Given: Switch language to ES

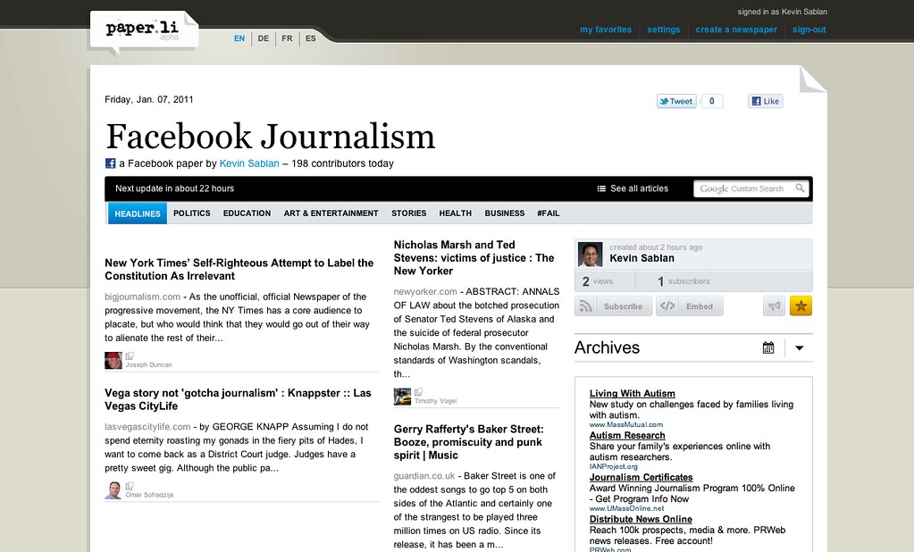Looking at the screenshot, I should (311, 38).
